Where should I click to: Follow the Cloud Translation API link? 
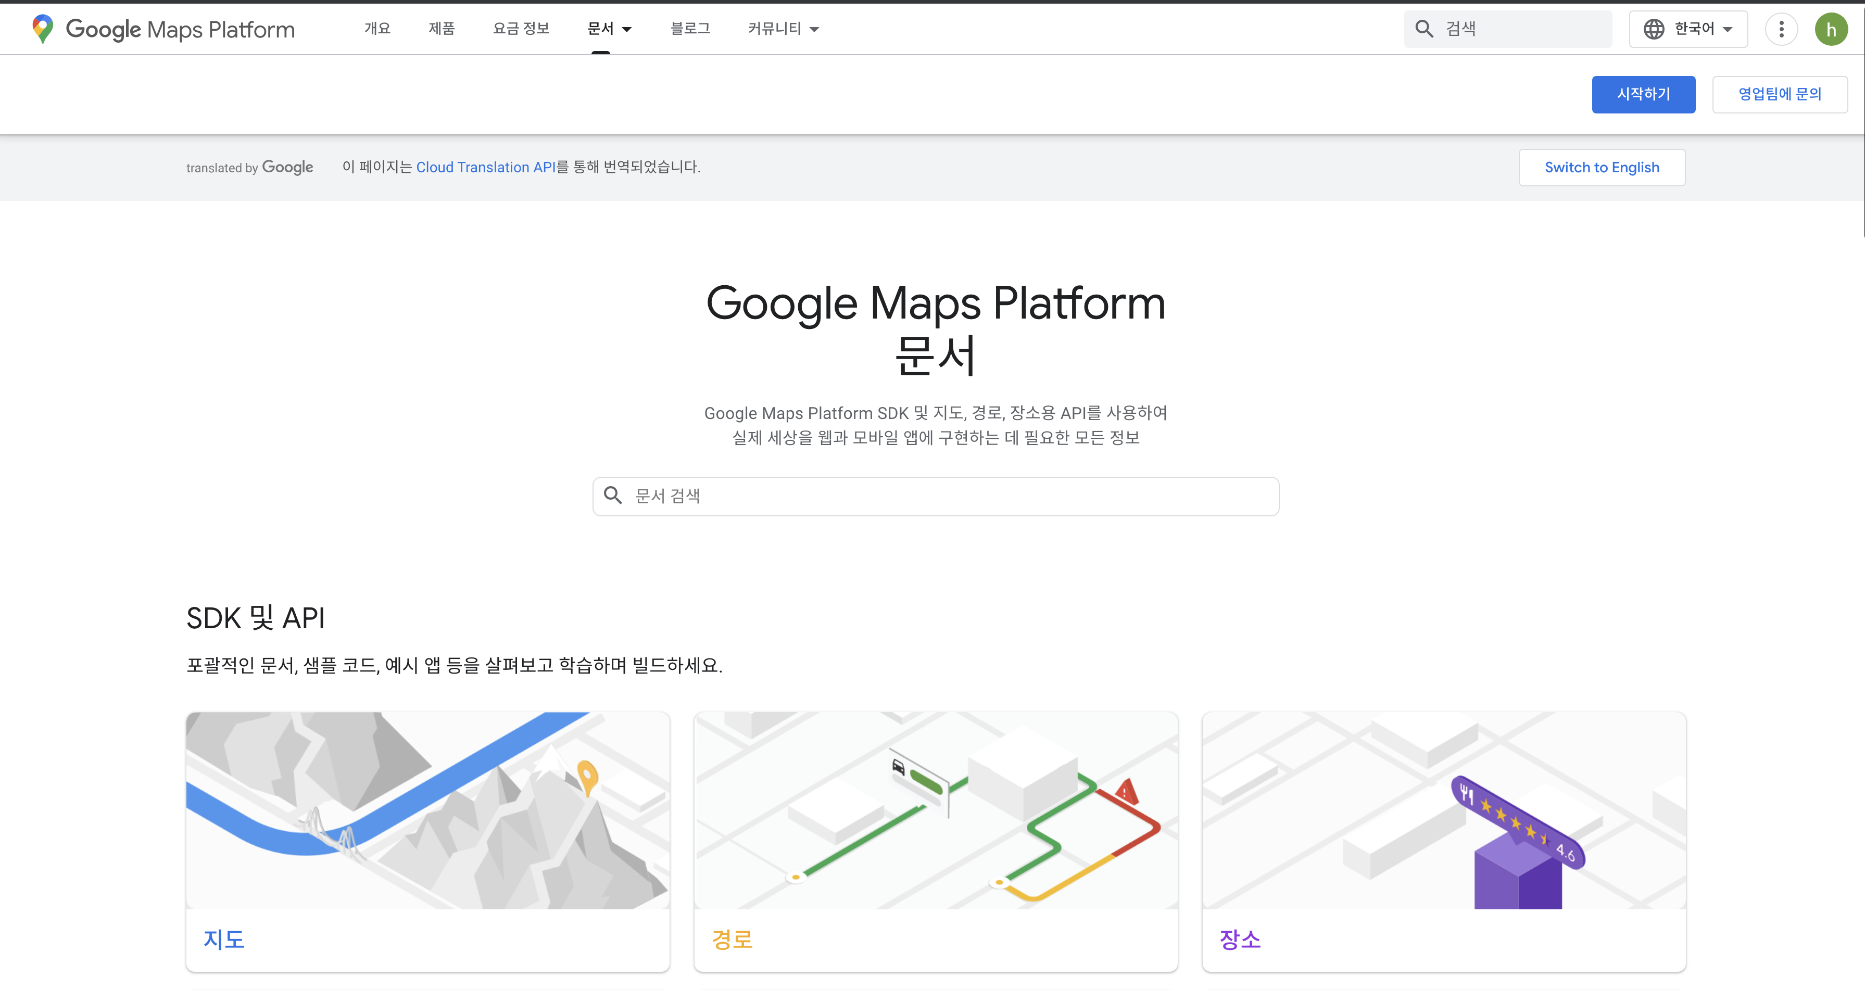[485, 167]
